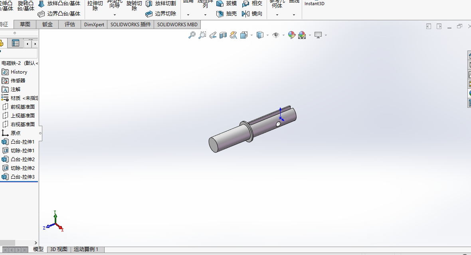Switch to SOLIDWORKS 插件 tab

(131, 25)
